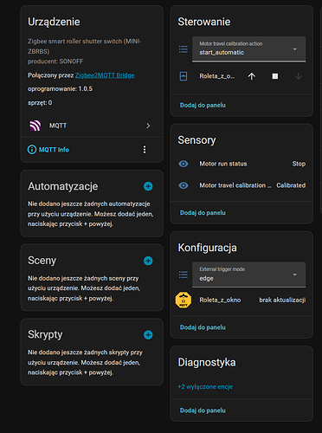Click the brak aktualizacji status
The image size is (322, 433).
[x=282, y=300]
